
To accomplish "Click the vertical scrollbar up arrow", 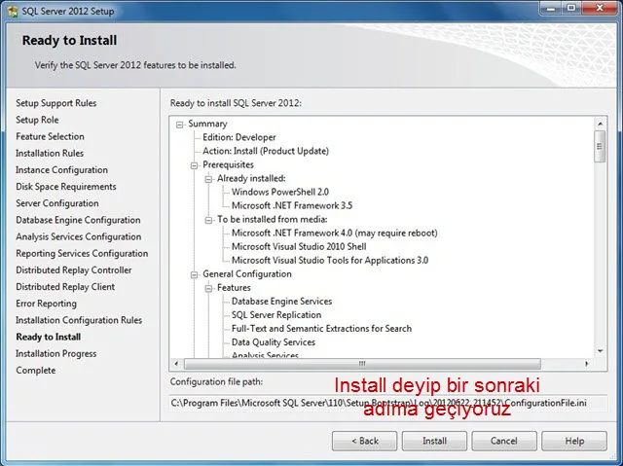I will (x=600, y=124).
